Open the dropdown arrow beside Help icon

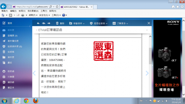[x=66, y=15]
